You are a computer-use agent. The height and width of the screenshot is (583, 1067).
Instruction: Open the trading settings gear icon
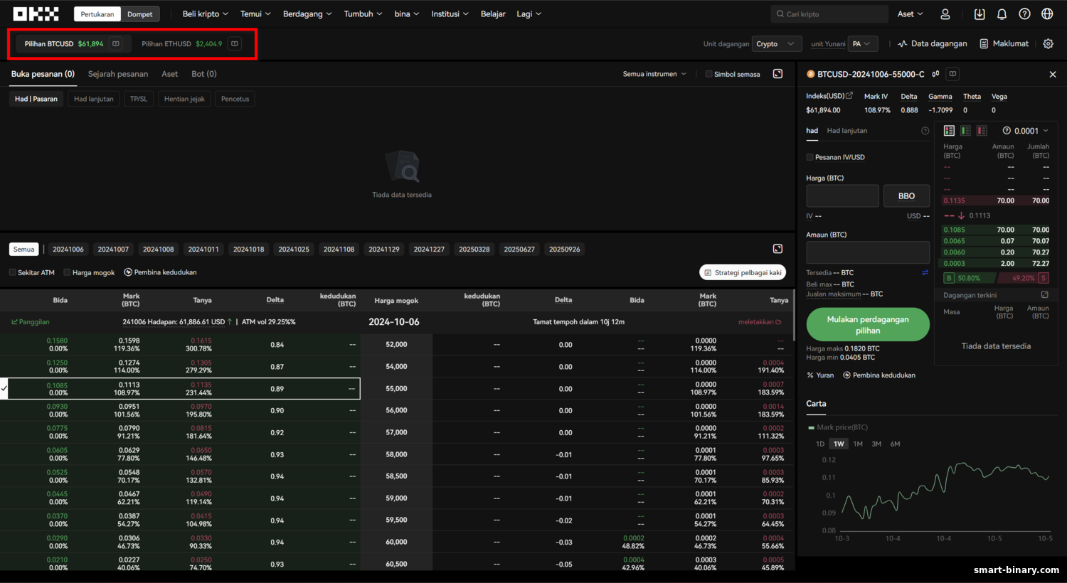tap(1048, 43)
